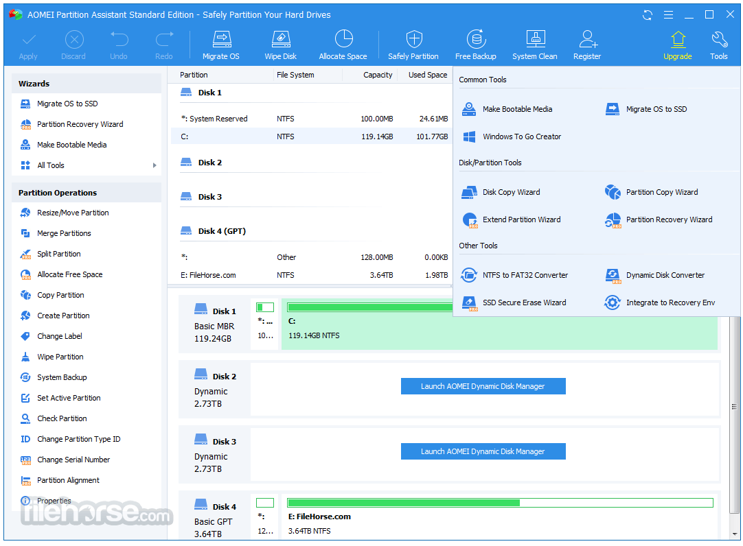Select Migrate OS to SSD in Tools panel
This screenshot has width=743, height=546.
tap(646, 109)
